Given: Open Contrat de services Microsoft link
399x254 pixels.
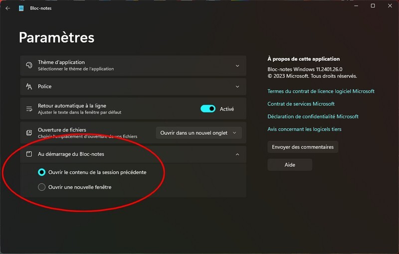Looking at the screenshot, I should pyautogui.click(x=301, y=104).
